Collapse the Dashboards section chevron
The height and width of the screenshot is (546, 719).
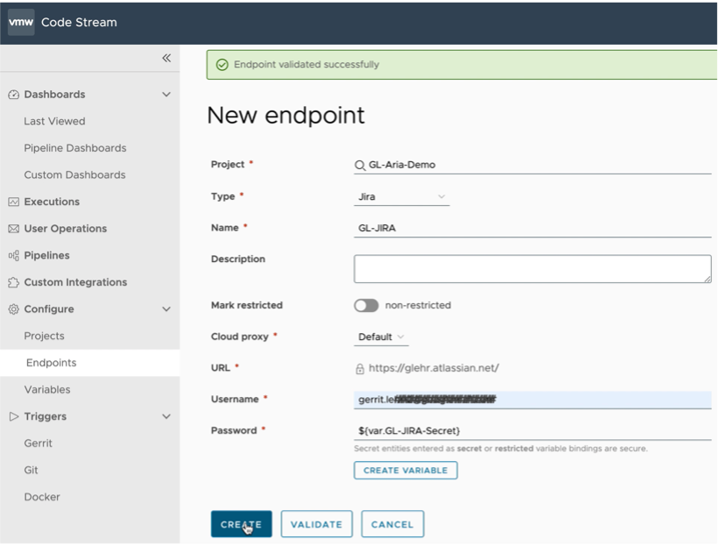(x=166, y=95)
